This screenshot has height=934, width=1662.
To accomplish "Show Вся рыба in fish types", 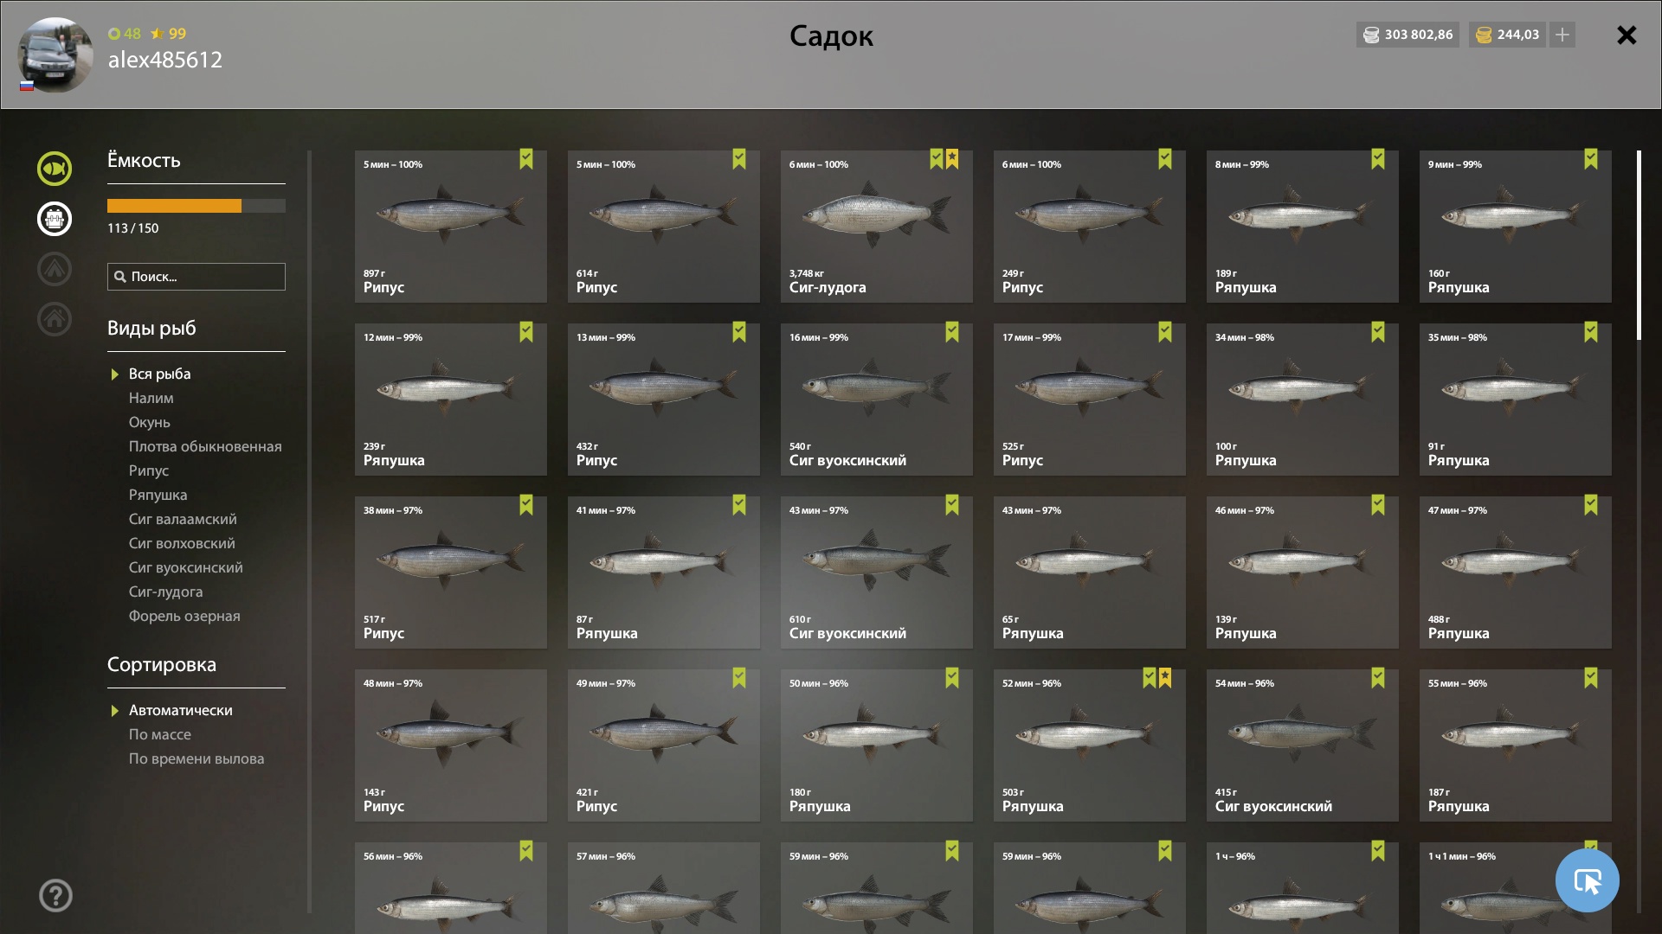I will (x=160, y=374).
